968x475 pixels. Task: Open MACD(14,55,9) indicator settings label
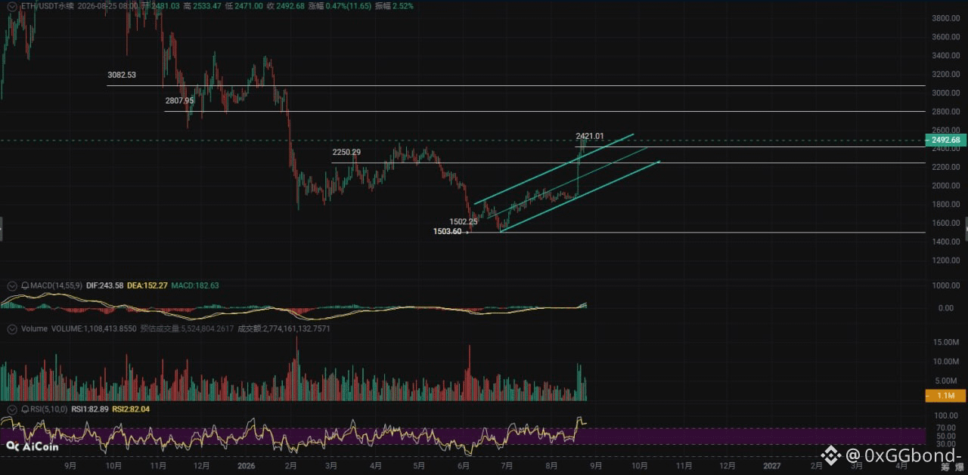(x=56, y=285)
